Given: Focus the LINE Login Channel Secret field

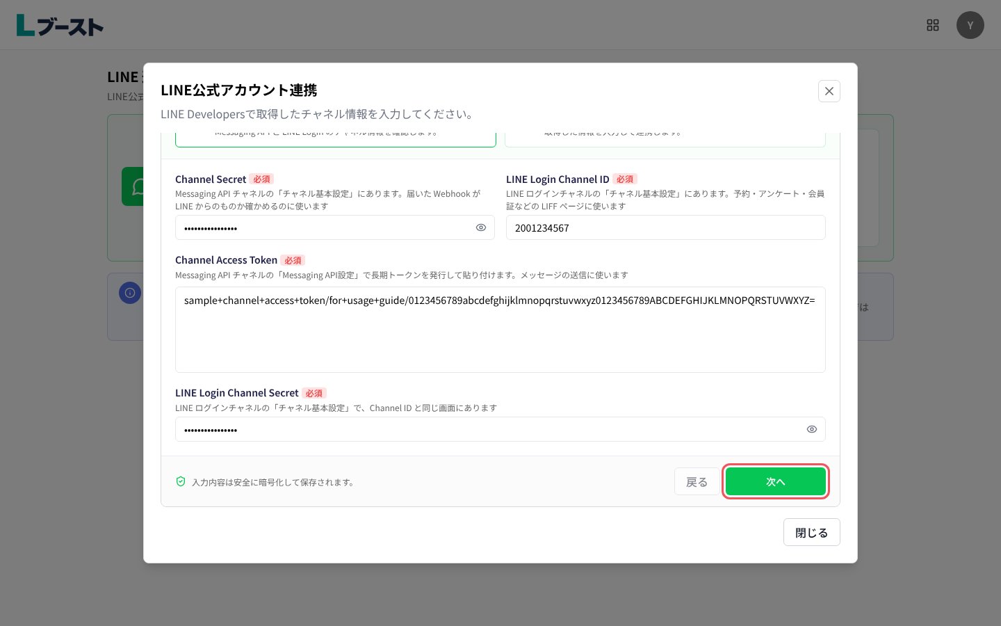Looking at the screenshot, I should 500,429.
